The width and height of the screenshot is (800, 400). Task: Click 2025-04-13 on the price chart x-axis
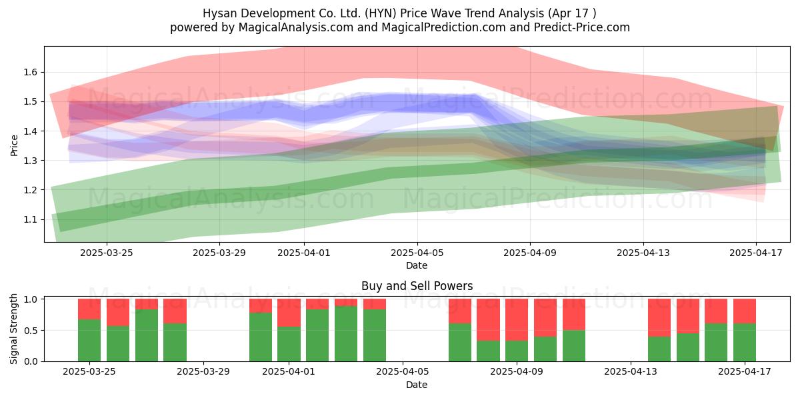tap(643, 253)
